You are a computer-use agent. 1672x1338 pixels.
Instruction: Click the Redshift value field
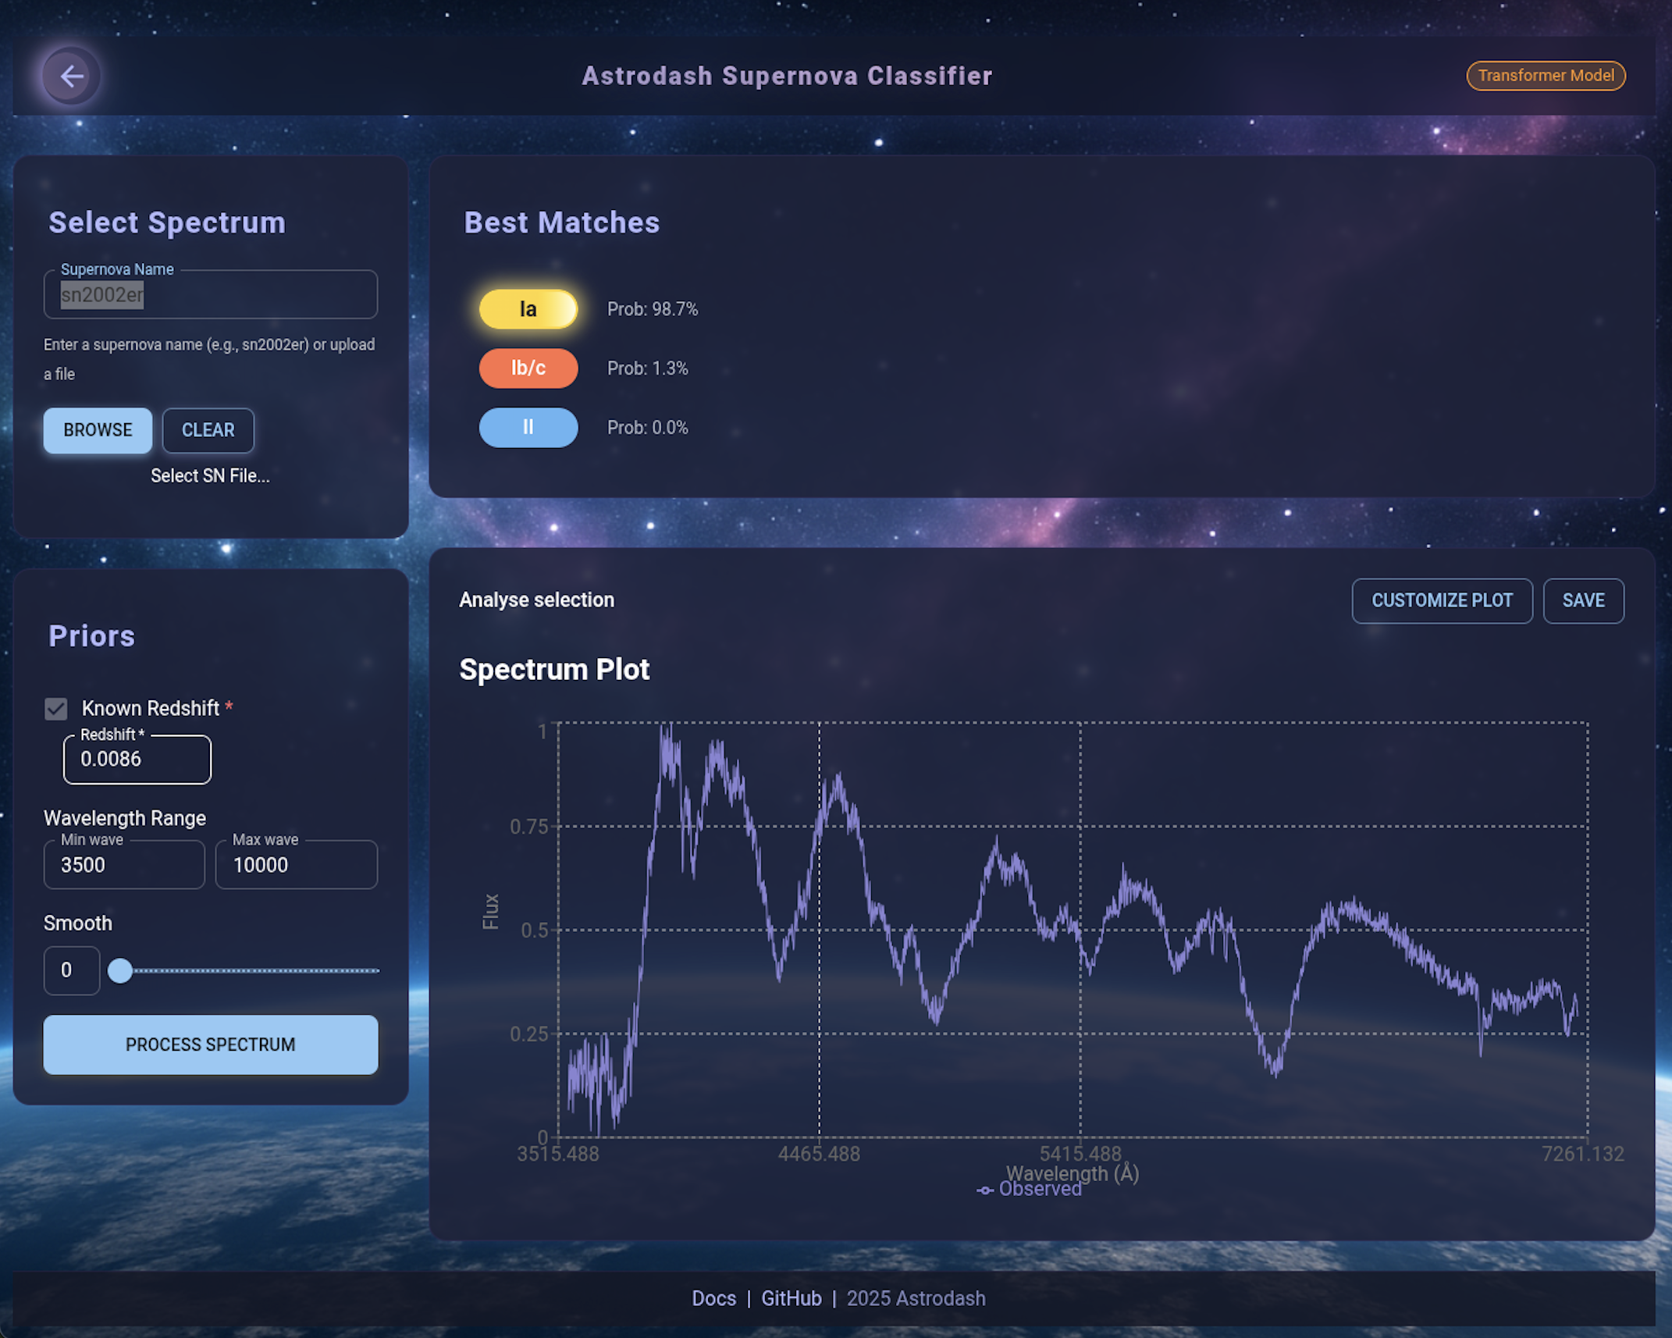pyautogui.click(x=137, y=760)
